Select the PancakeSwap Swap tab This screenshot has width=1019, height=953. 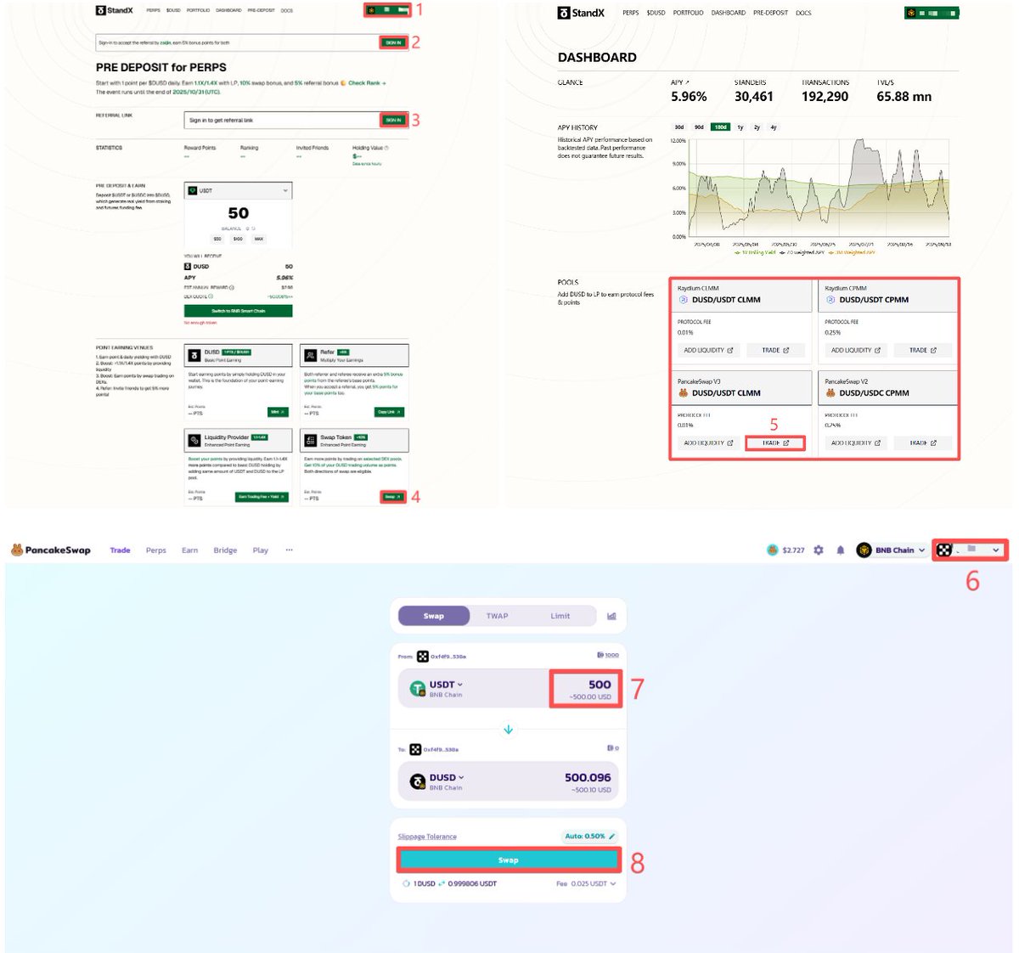tap(434, 616)
